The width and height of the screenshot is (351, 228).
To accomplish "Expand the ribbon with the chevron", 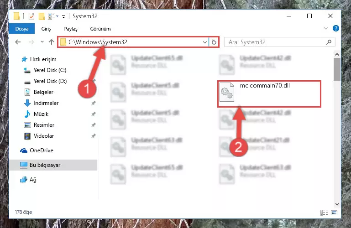I will click(x=326, y=28).
